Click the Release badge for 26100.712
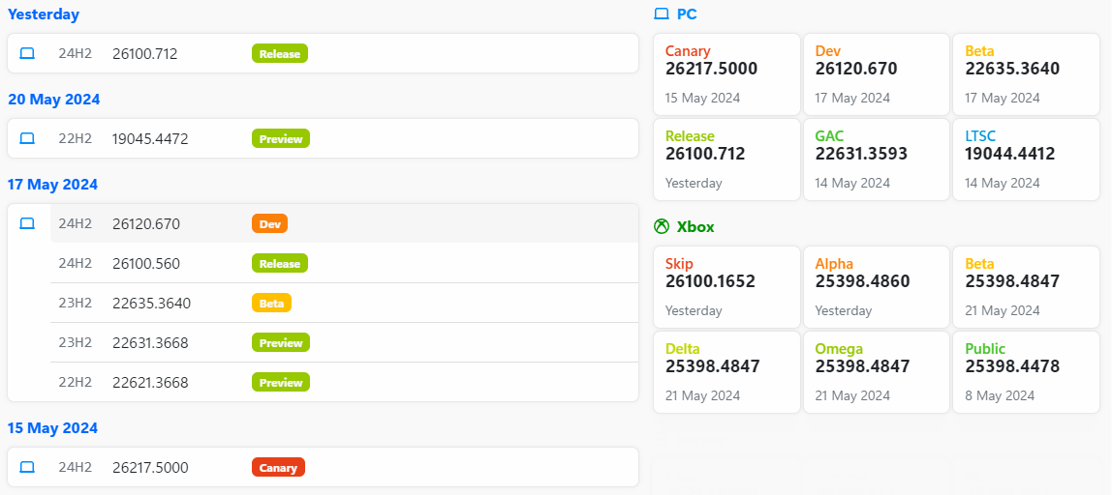1112x495 pixels. [279, 53]
